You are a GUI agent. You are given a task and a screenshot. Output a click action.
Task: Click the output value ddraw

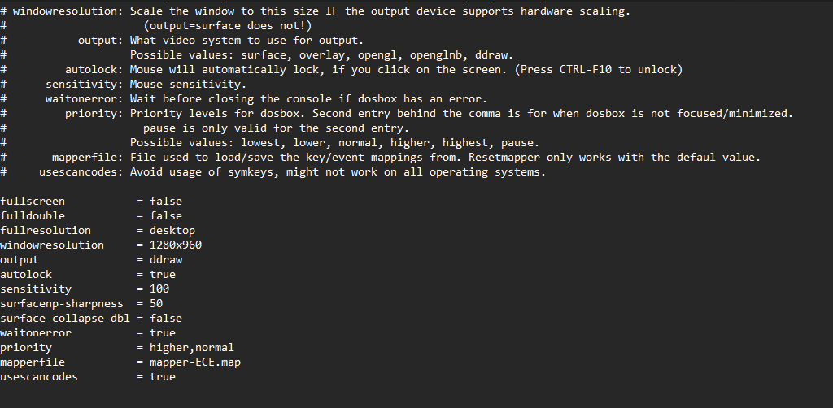tap(166, 260)
